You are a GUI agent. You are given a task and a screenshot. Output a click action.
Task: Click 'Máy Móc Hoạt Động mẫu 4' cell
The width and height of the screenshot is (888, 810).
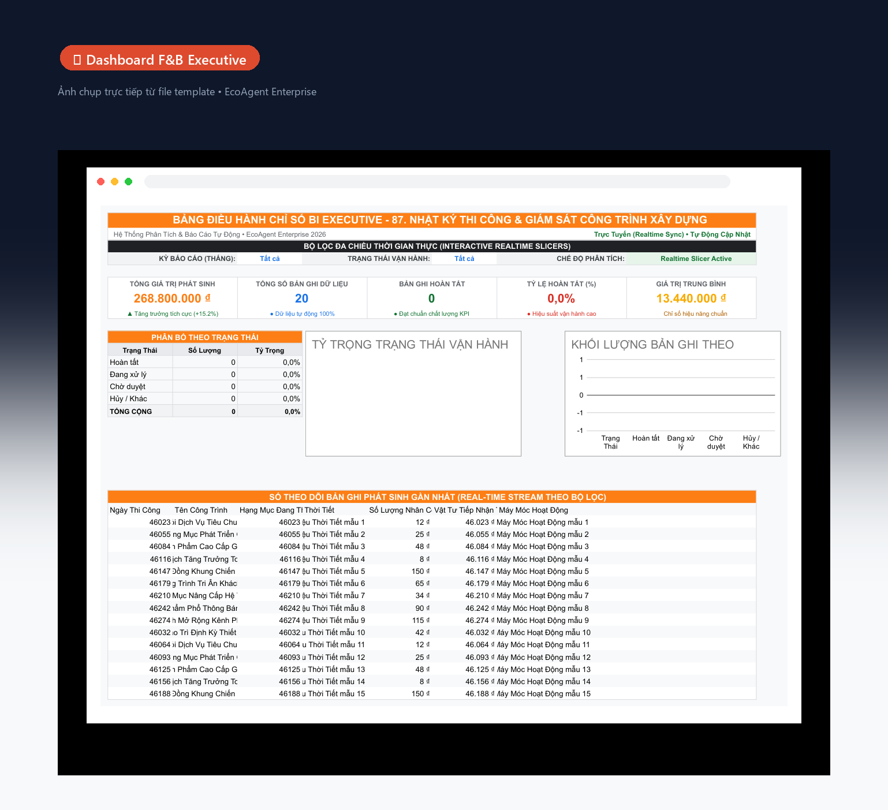point(543,559)
